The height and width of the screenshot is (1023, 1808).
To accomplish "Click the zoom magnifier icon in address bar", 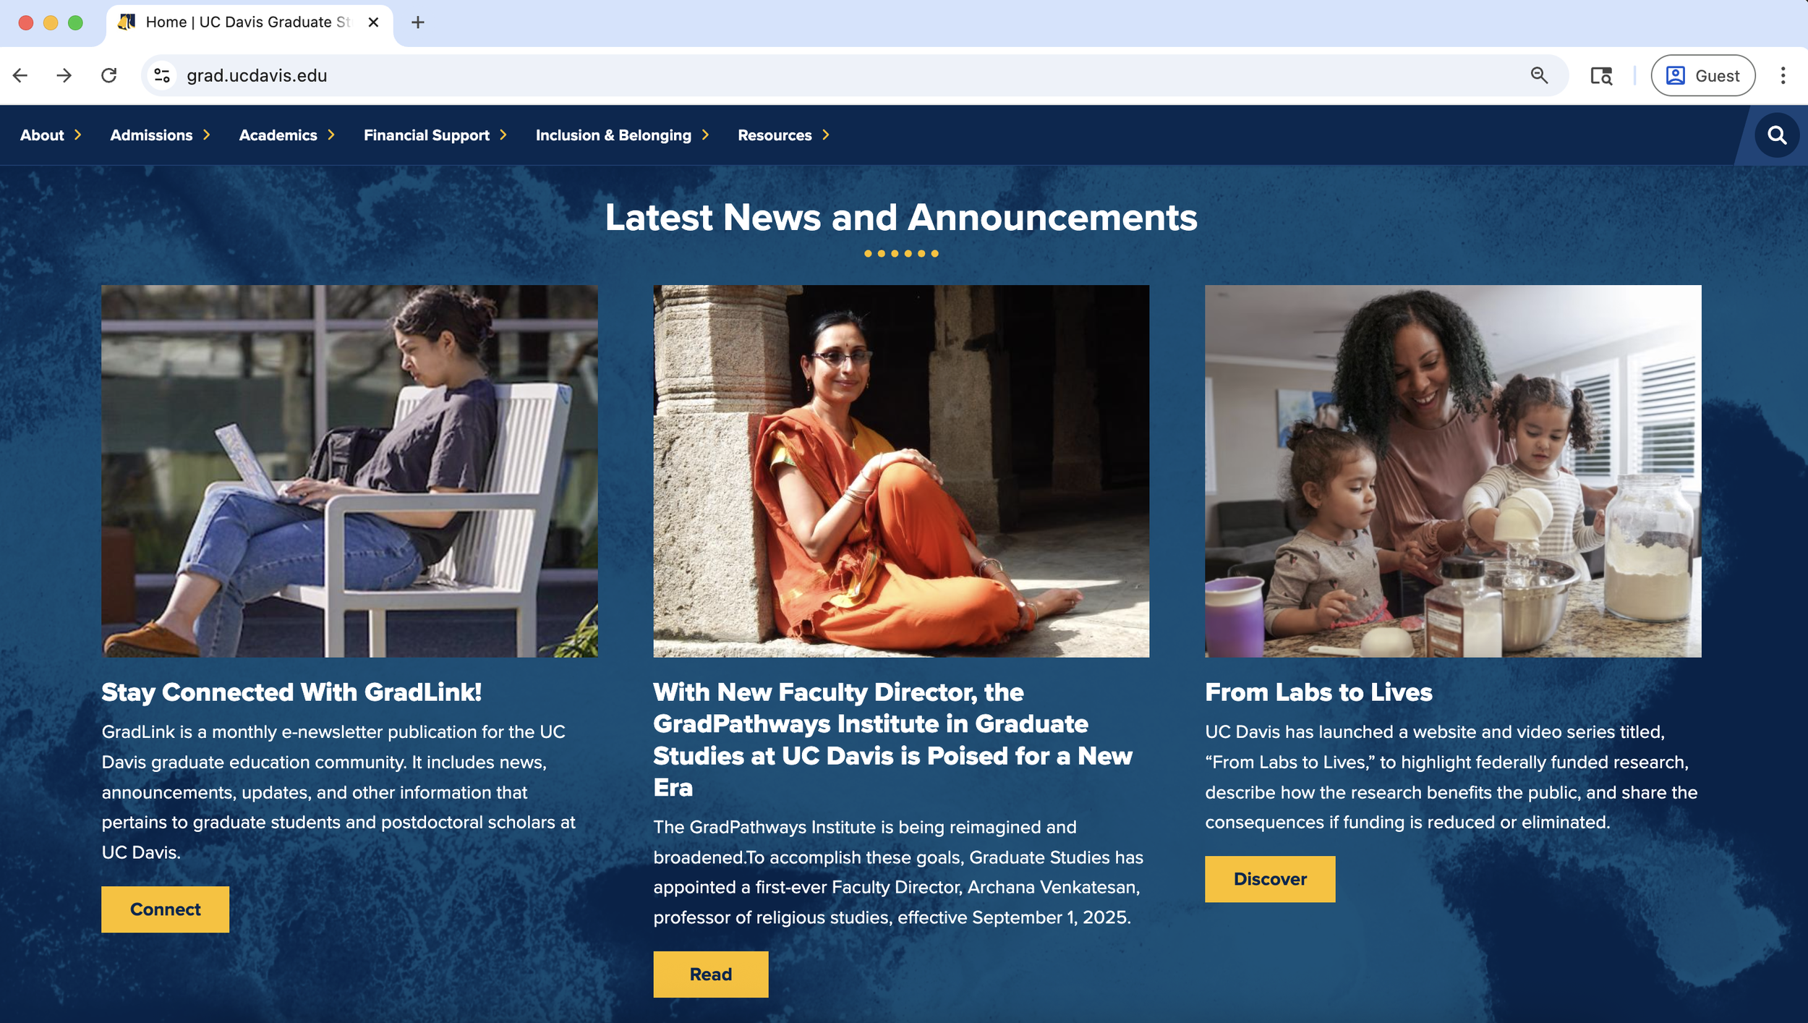I will pos(1539,75).
